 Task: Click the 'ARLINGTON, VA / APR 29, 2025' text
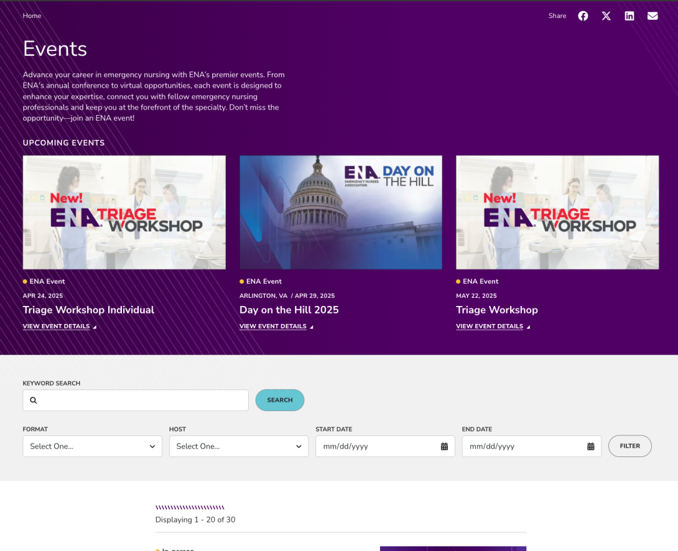[x=287, y=295]
